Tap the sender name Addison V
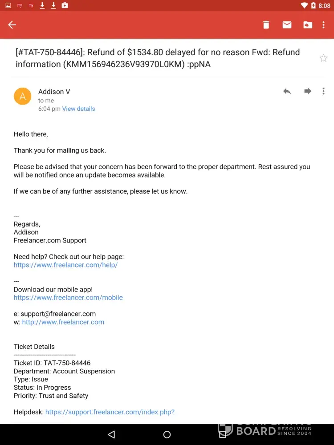Viewport: 334px width, 445px height. pyautogui.click(x=54, y=92)
